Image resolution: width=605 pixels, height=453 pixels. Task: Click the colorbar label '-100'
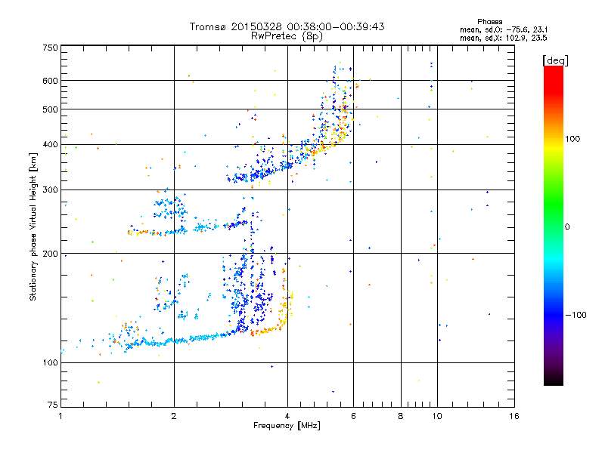576,315
